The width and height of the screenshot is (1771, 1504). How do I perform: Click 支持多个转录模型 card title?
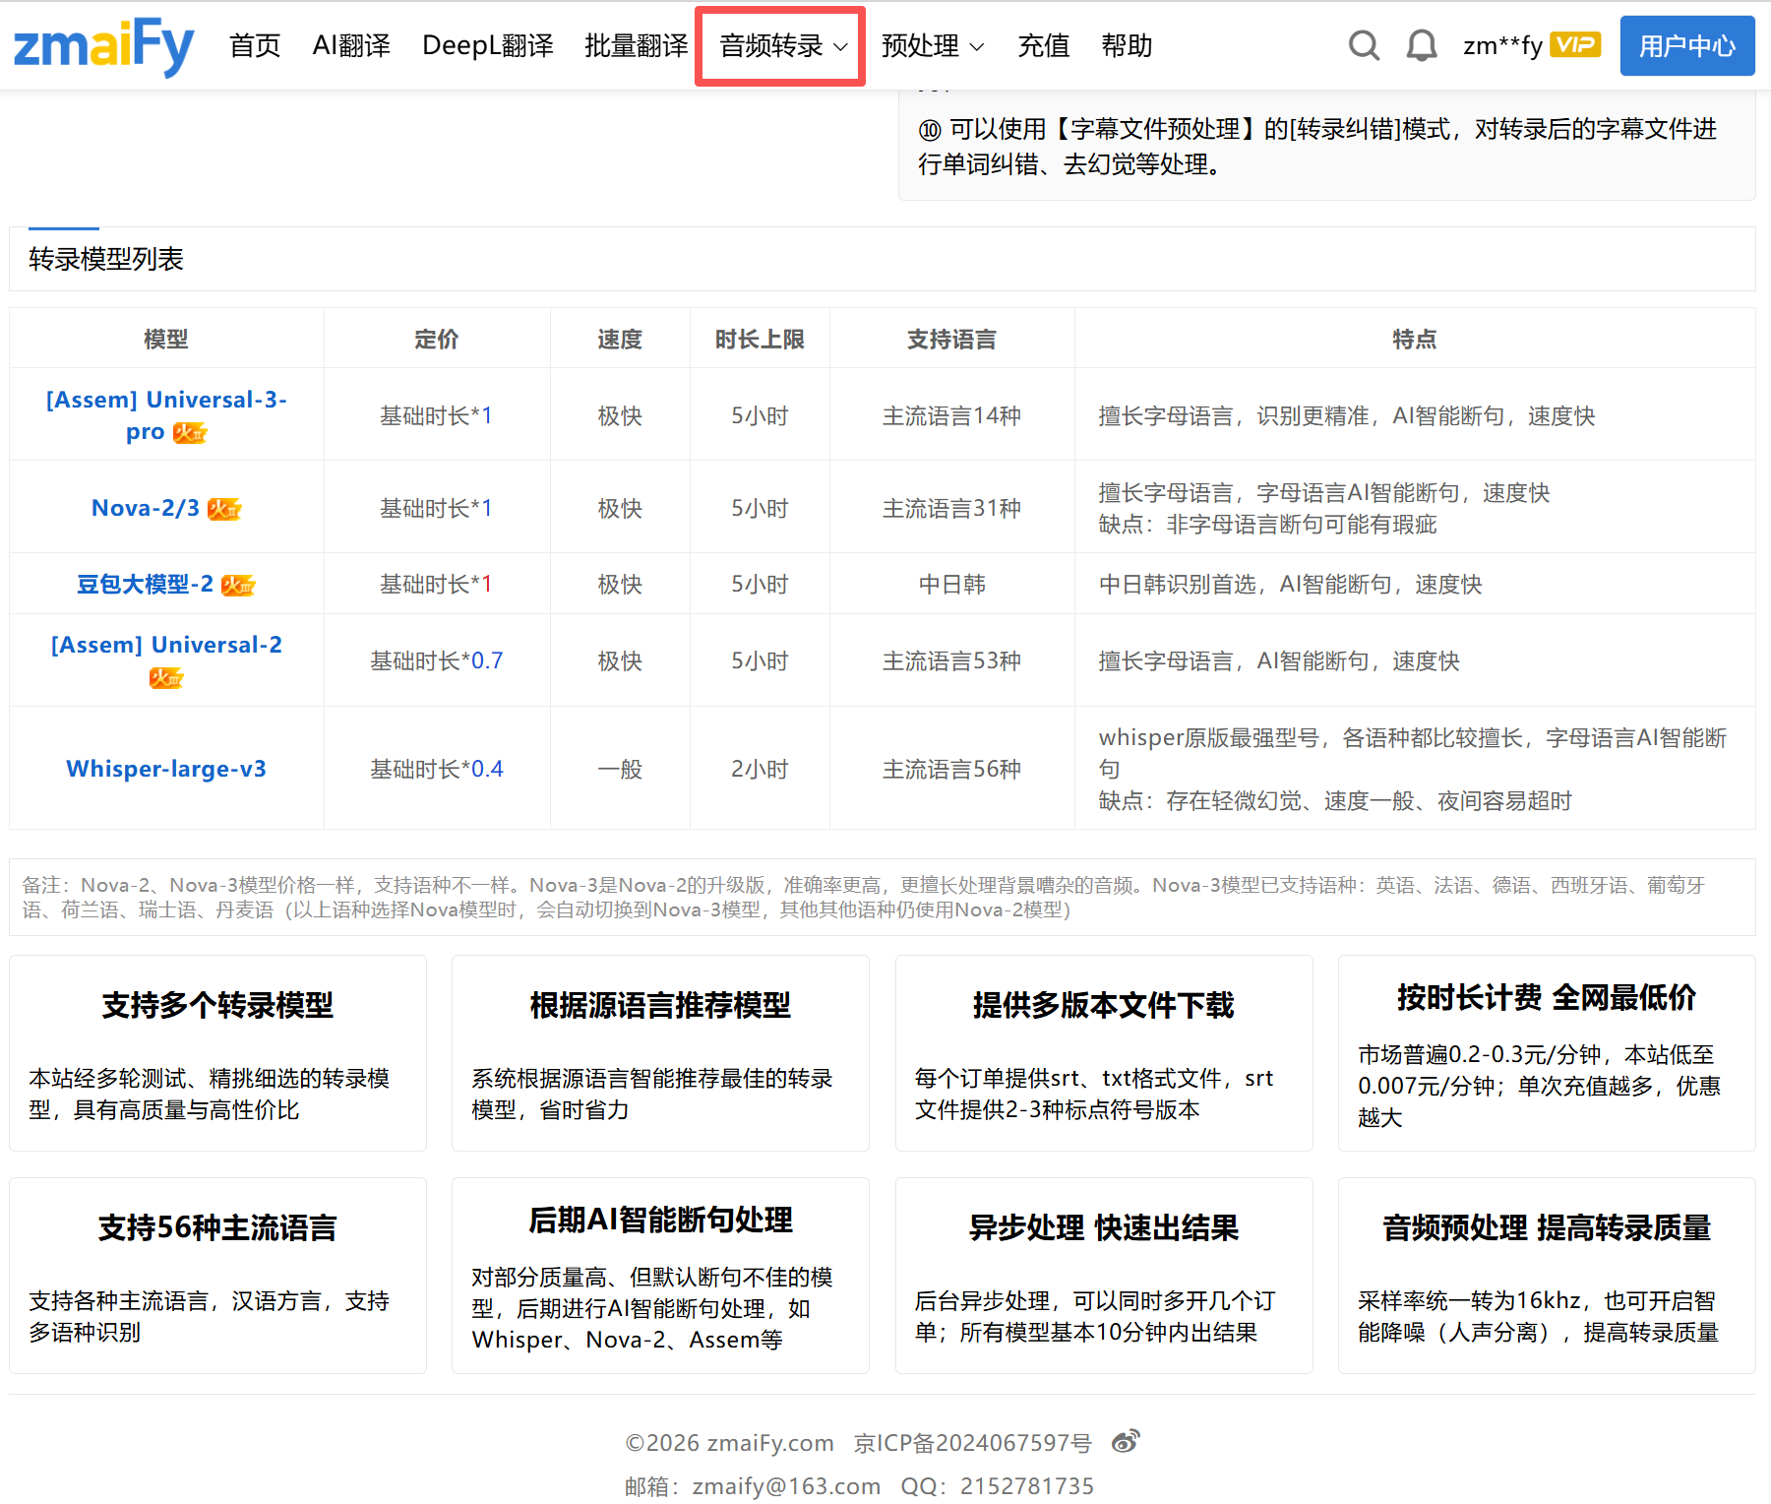point(217,1005)
